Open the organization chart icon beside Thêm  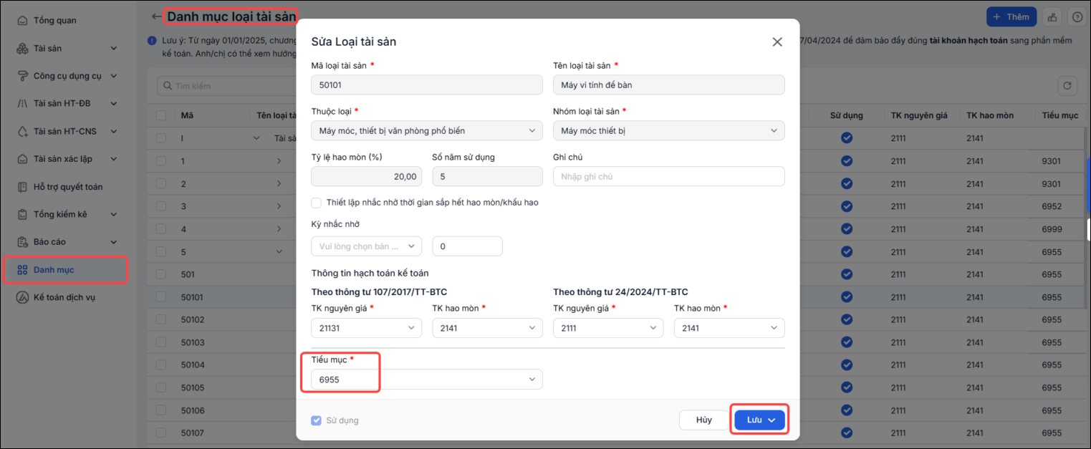(x=1052, y=16)
